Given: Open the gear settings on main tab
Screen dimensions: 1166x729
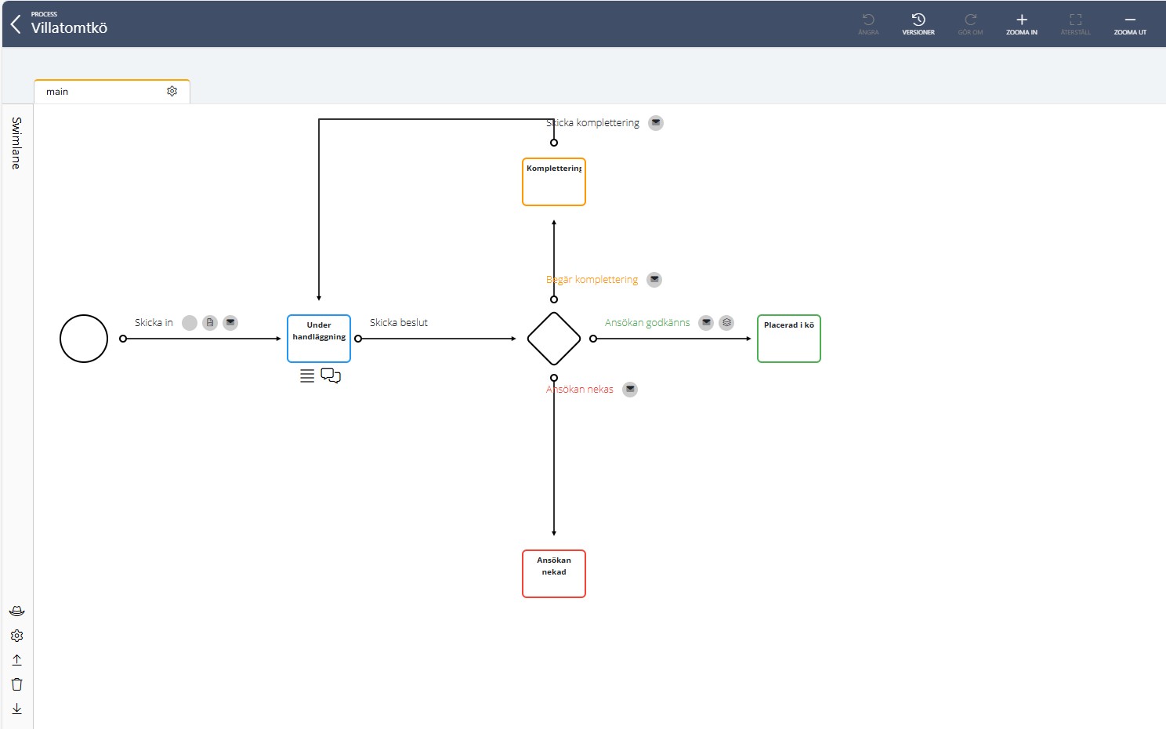Looking at the screenshot, I should (172, 92).
